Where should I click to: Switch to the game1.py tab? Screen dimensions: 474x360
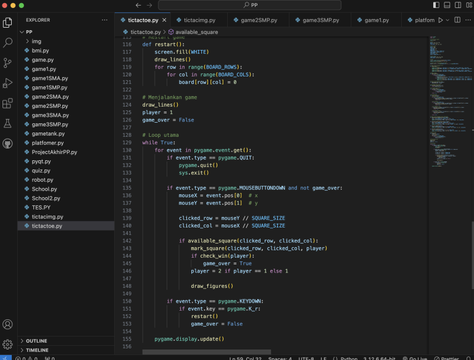(376, 20)
